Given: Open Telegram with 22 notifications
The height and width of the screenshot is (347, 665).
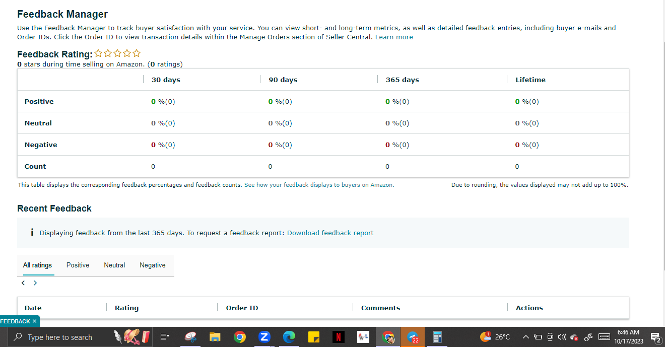Looking at the screenshot, I should click(413, 337).
